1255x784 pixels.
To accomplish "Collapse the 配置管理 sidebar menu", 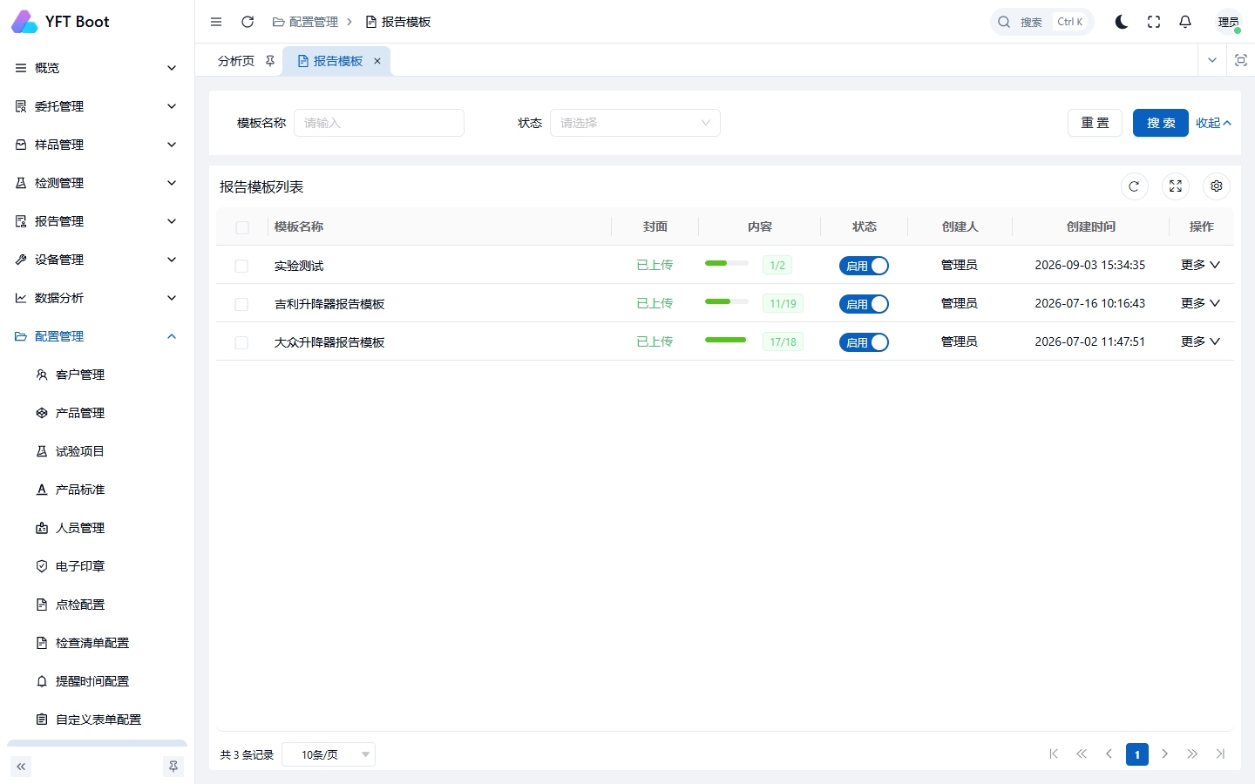I will pos(97,336).
